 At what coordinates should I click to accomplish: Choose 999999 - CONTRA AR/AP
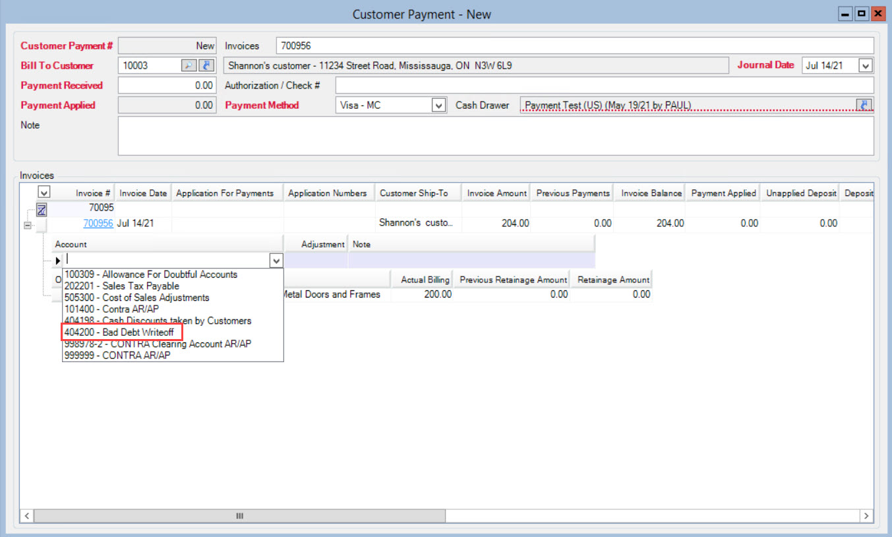pyautogui.click(x=117, y=355)
